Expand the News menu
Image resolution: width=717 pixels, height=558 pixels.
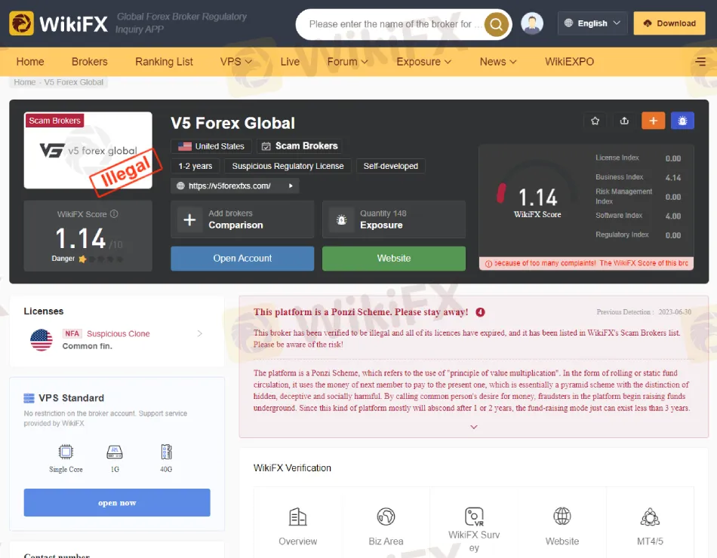pos(498,61)
